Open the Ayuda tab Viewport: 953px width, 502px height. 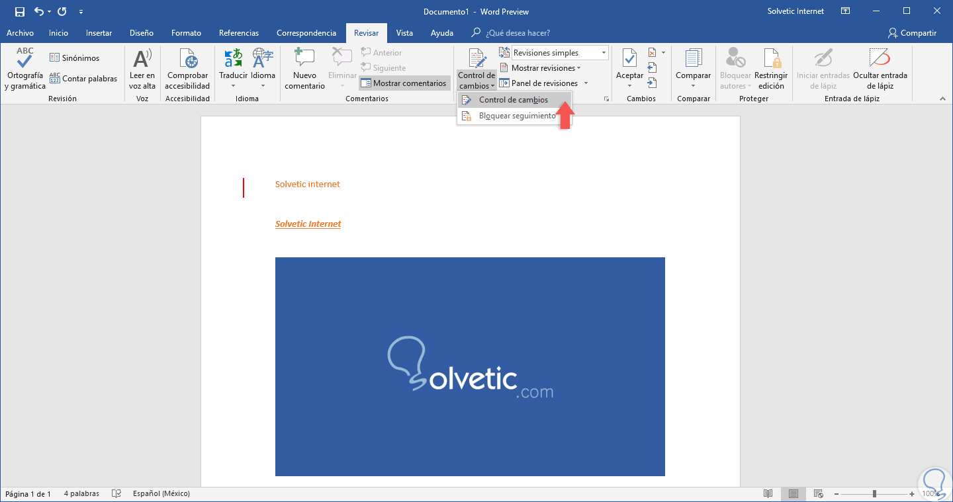[x=442, y=33]
